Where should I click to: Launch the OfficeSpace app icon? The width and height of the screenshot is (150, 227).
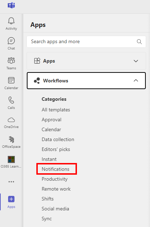pos(11,140)
